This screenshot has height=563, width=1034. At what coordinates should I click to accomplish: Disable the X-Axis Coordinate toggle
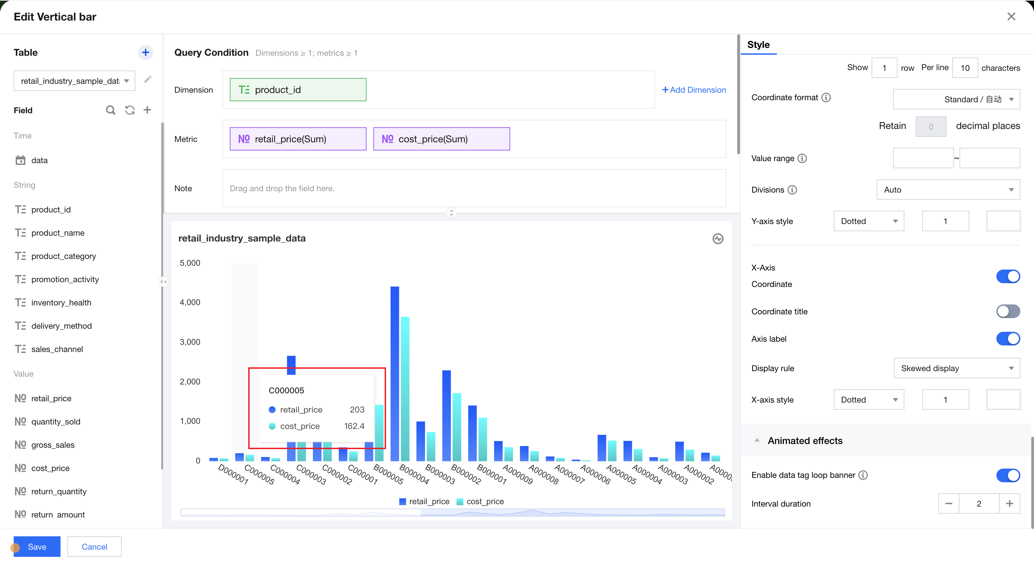tap(1008, 276)
